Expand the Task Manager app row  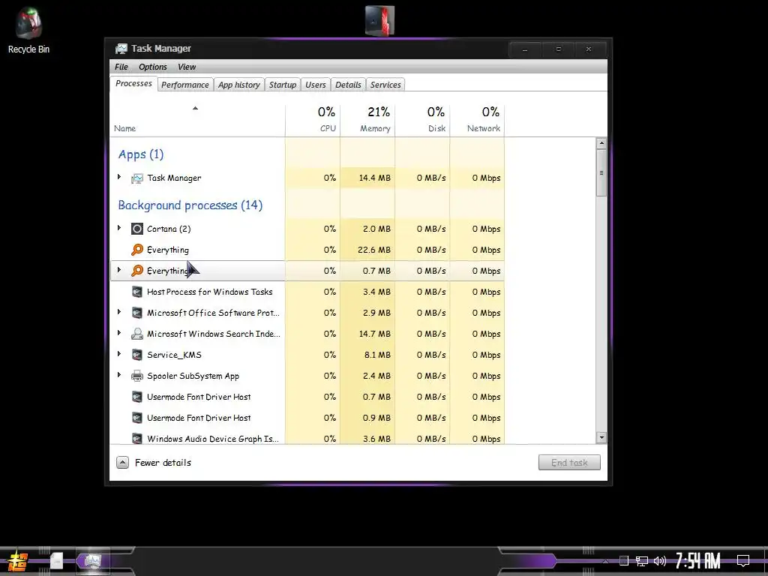[119, 177]
